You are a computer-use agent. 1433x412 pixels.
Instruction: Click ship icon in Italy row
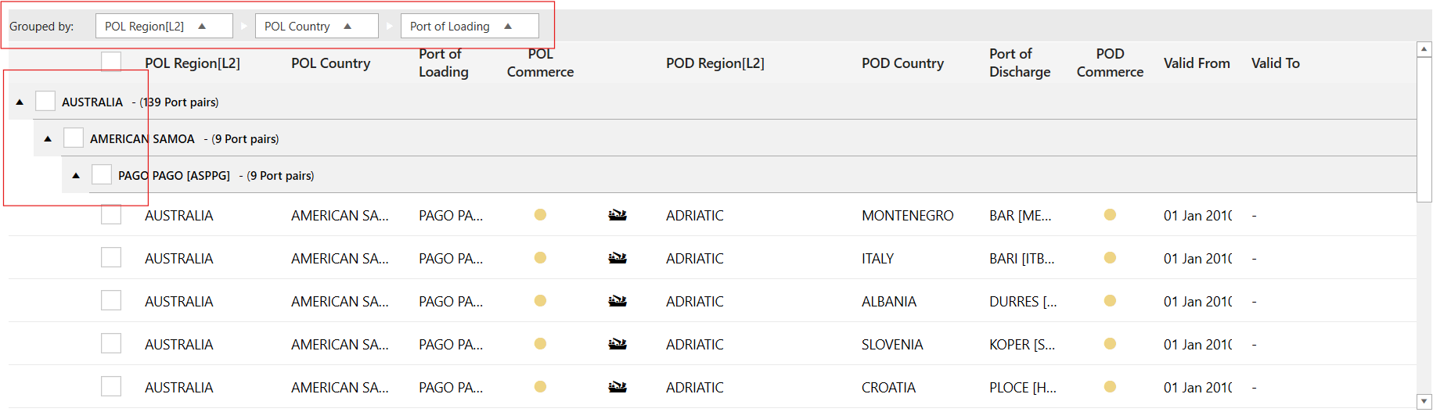point(617,258)
